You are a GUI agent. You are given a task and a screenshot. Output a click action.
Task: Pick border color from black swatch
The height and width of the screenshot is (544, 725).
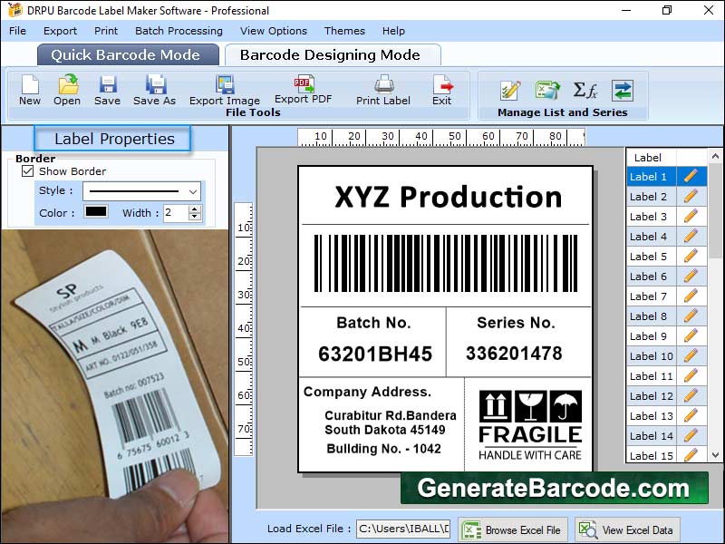point(96,212)
